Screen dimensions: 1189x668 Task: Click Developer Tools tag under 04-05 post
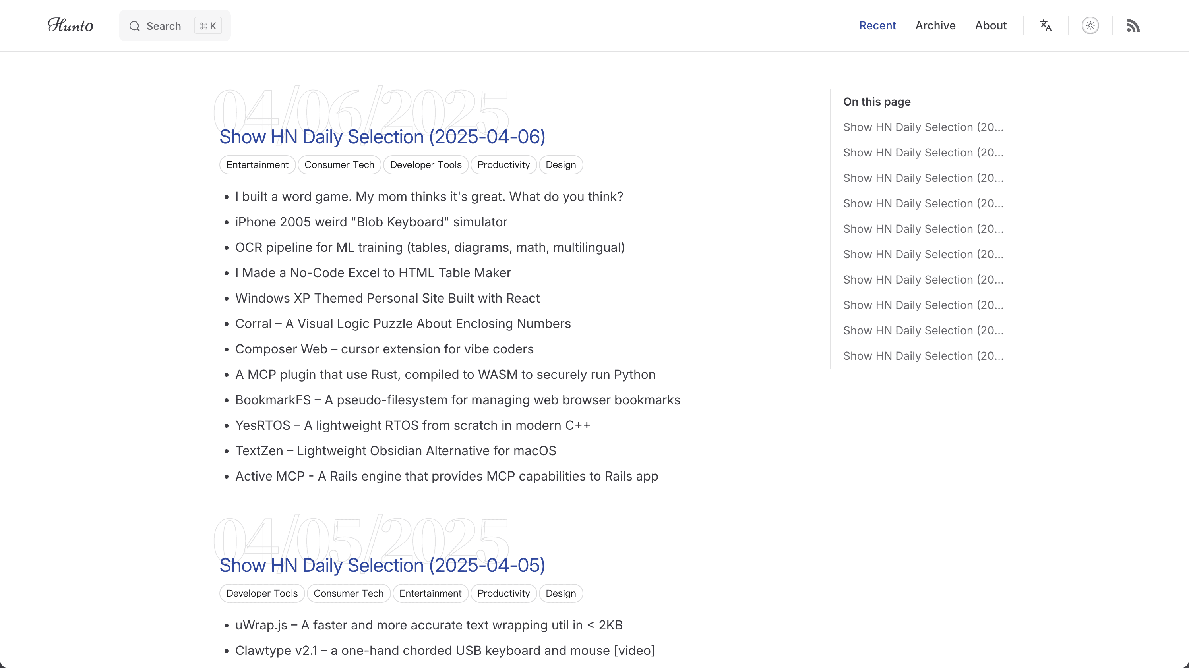[262, 593]
